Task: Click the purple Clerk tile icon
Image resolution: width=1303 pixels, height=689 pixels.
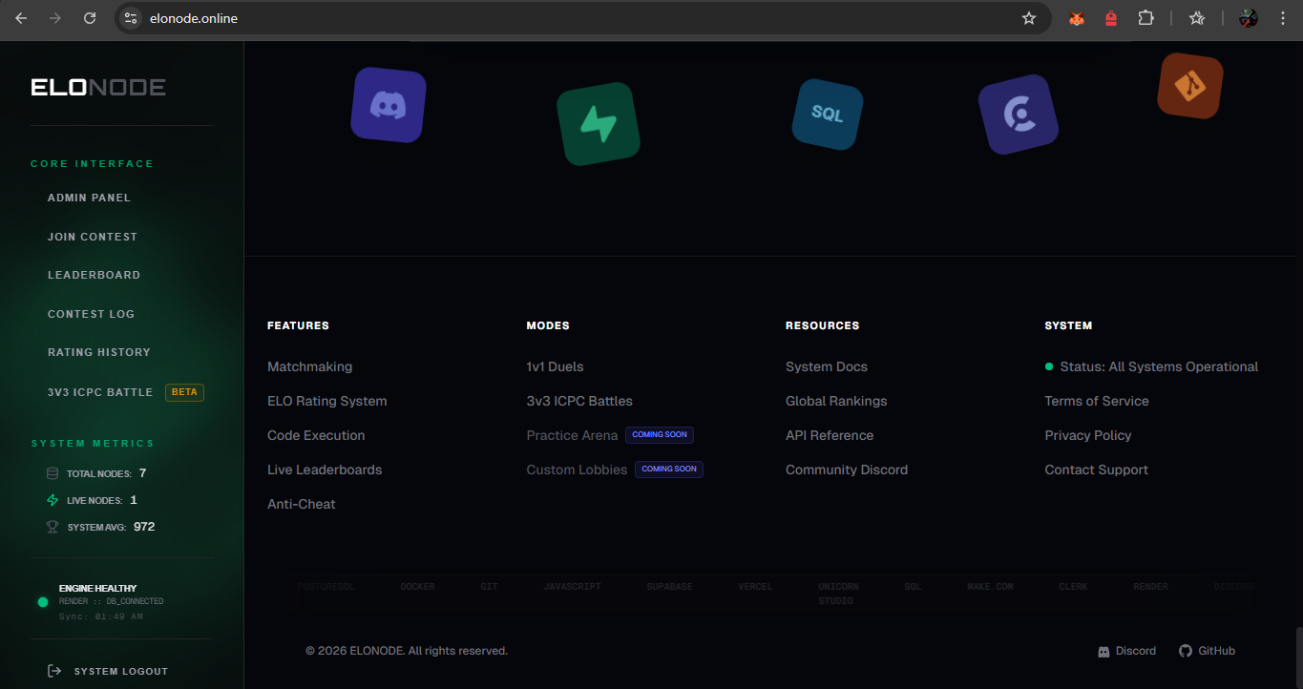Action: tap(1019, 115)
